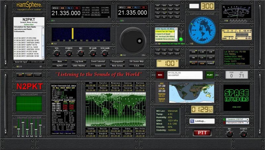Click the MIC gain knob under the spectrum display

pyautogui.click(x=81, y=53)
